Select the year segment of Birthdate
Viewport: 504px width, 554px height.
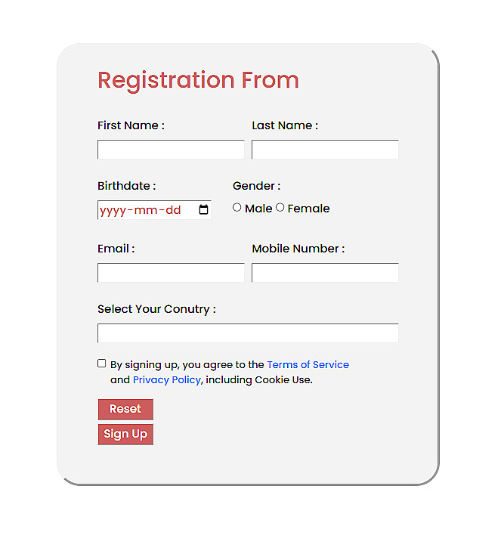(112, 210)
